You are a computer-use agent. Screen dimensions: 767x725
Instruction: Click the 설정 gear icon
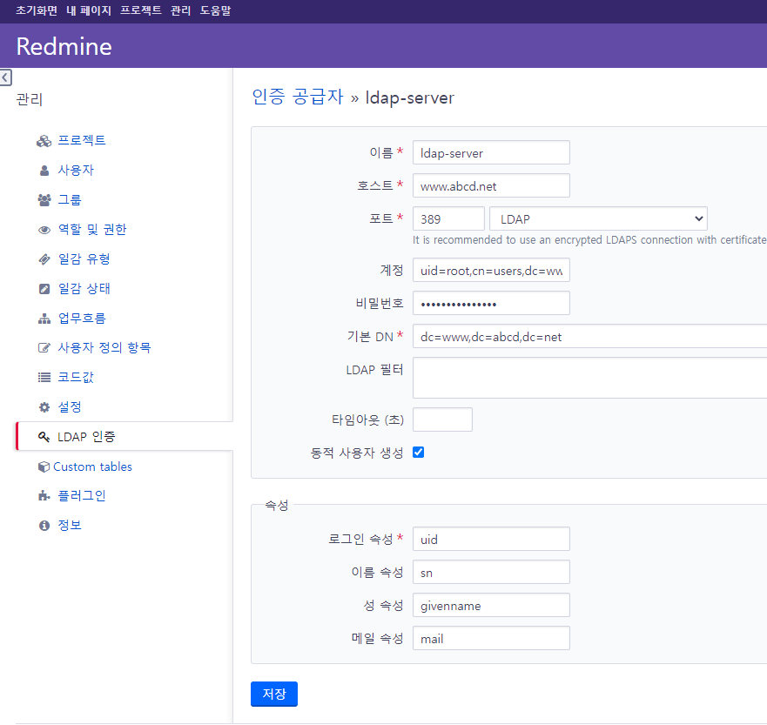coord(44,407)
